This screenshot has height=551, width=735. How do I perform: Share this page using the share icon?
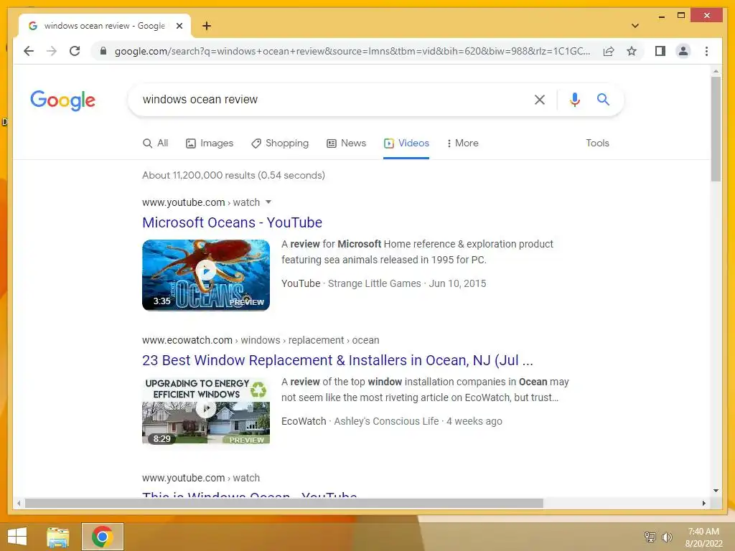tap(609, 51)
